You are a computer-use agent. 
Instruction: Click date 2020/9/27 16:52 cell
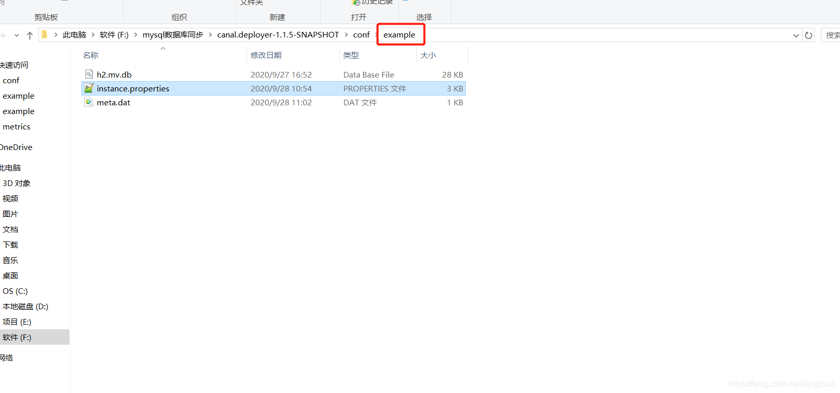pyautogui.click(x=281, y=74)
